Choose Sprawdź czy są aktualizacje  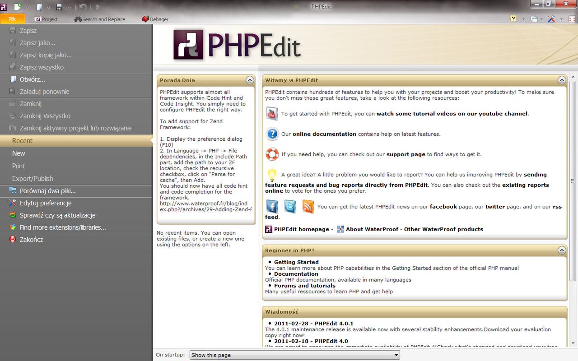tap(76, 215)
